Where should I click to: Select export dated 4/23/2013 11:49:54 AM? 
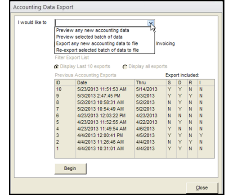coord(134,129)
